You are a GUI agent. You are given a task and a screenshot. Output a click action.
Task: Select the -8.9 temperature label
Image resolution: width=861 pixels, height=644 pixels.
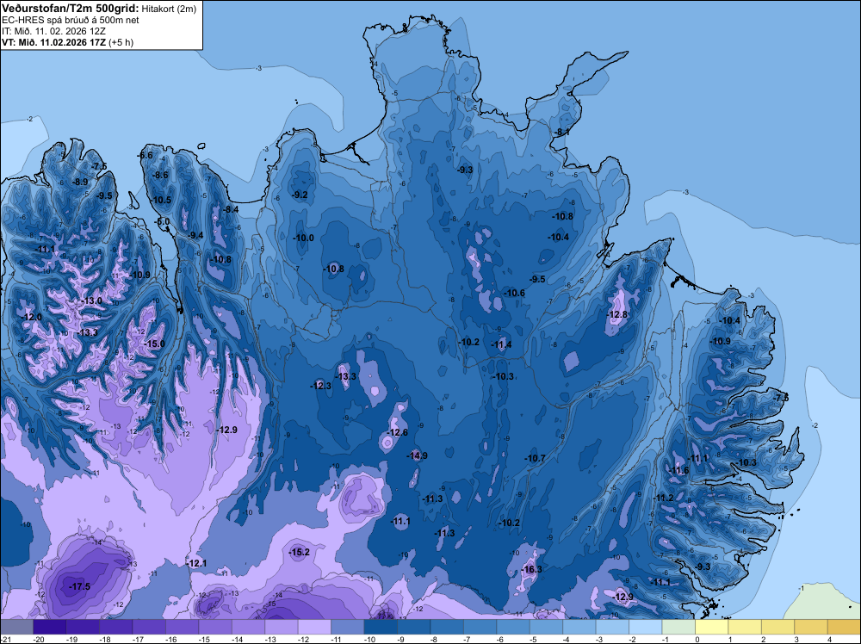pyautogui.click(x=79, y=182)
